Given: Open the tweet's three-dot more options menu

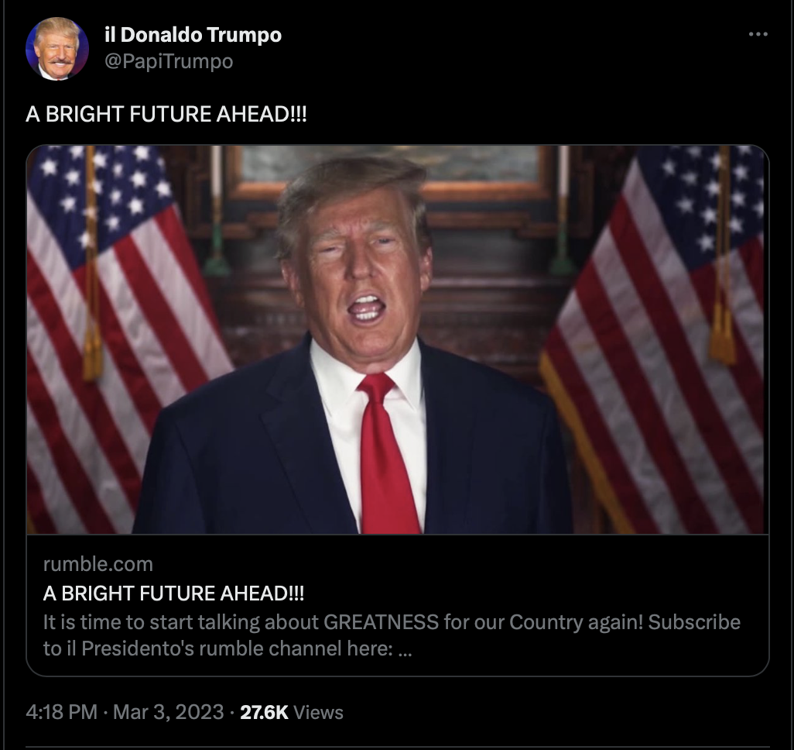Looking at the screenshot, I should coord(758,34).
